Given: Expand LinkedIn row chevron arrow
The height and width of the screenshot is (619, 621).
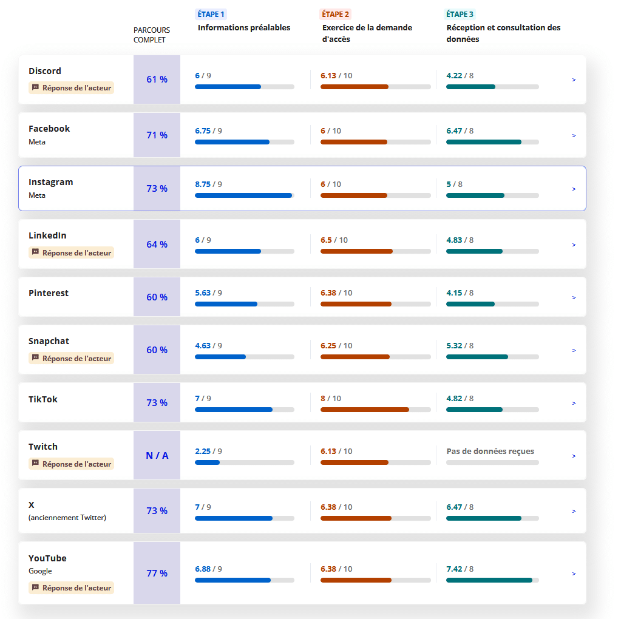Looking at the screenshot, I should point(574,245).
